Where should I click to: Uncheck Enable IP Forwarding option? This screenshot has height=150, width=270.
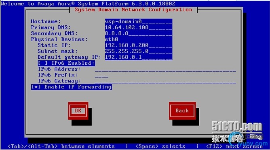point(72,87)
